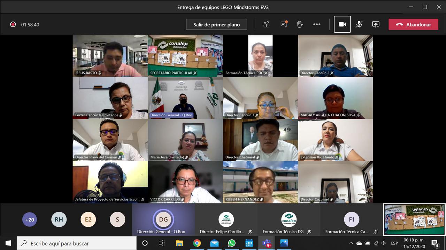Open the More actions ellipsis menu

point(317,24)
